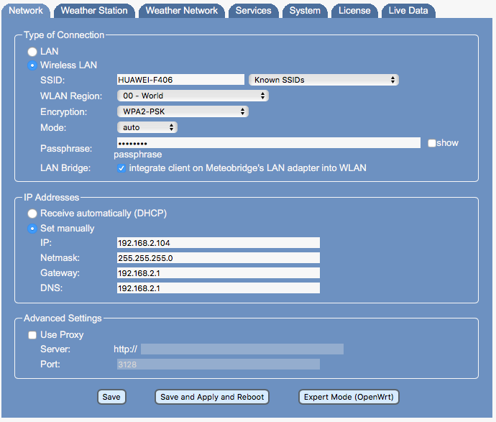Open the Encryption WPA2-PSK dropdown
Screen dimensions: 496x422
tap(183, 111)
